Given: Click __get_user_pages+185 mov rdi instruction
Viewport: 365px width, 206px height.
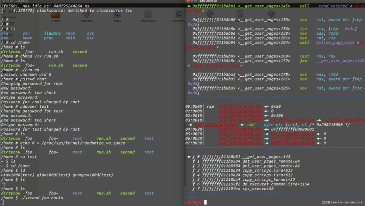Looking at the screenshot, I should [x=278, y=88].
